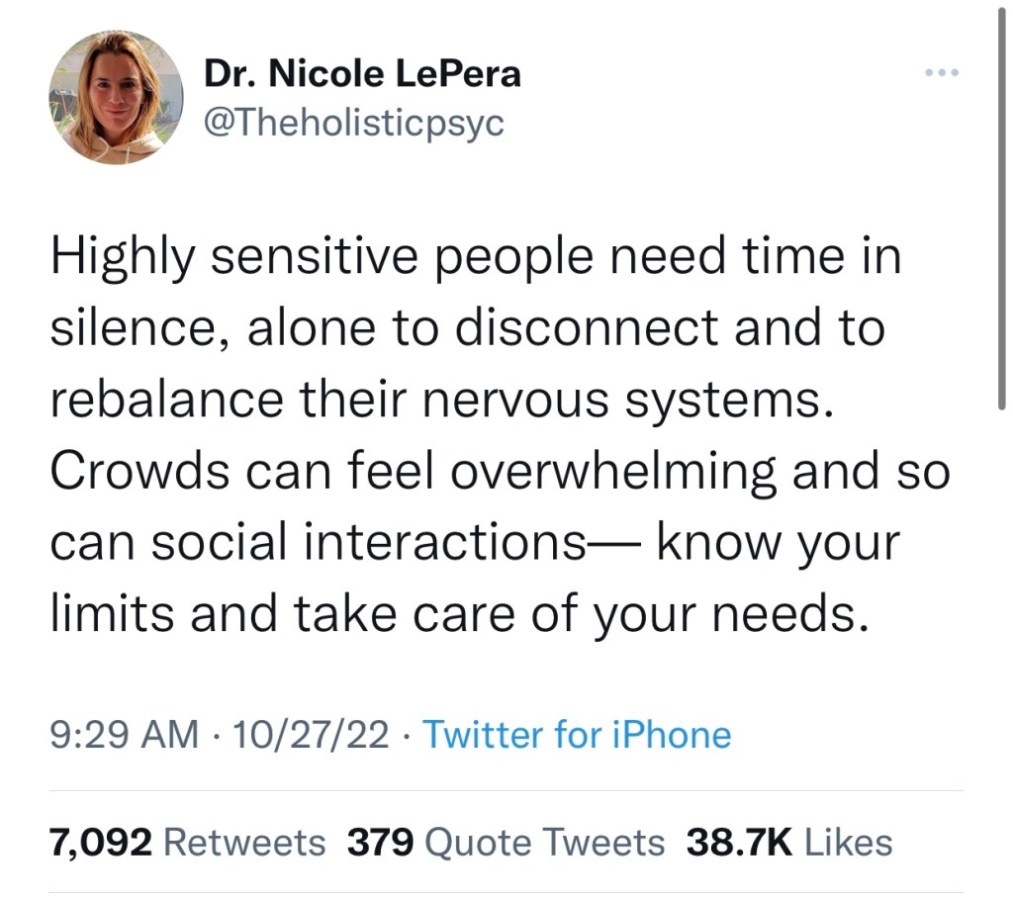The width and height of the screenshot is (1013, 901).
Task: View the Retweets list
Action: click(243, 842)
